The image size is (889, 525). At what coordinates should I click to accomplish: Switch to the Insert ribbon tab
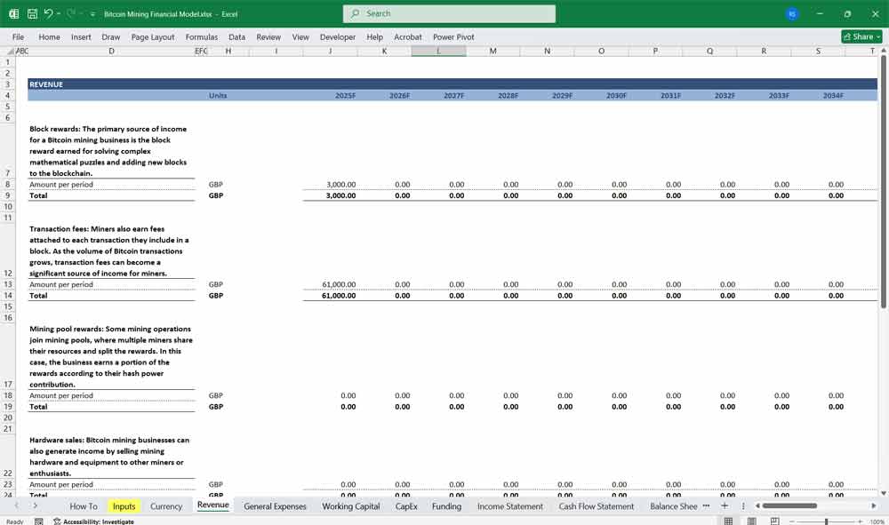[81, 36]
